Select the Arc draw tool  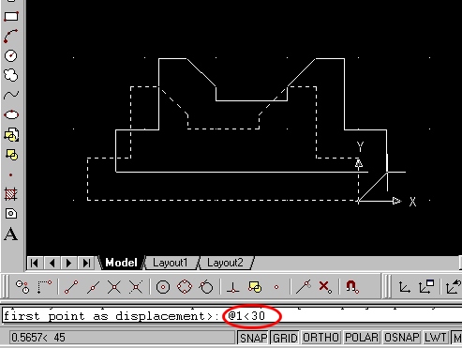click(11, 36)
